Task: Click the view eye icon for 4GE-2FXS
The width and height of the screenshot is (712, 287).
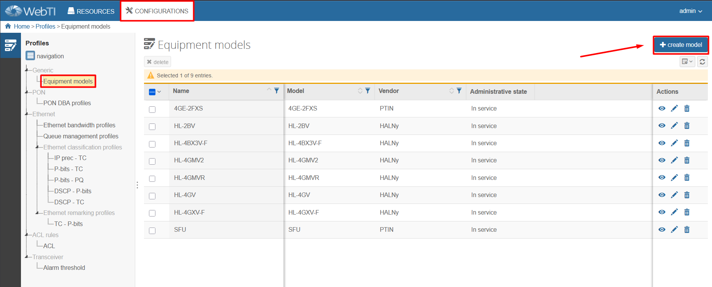Action: [662, 109]
